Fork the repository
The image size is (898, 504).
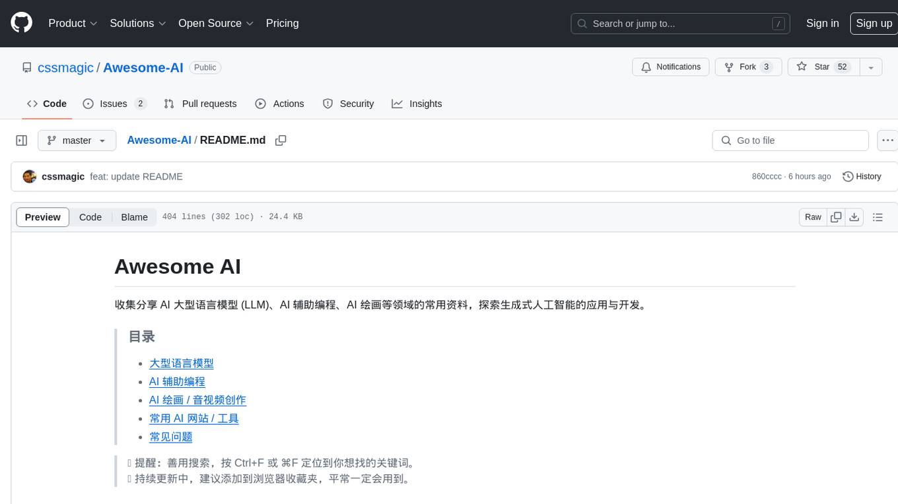pos(748,67)
